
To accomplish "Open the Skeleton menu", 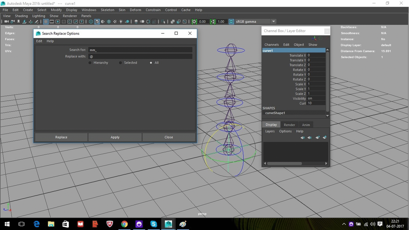I will click(107, 10).
